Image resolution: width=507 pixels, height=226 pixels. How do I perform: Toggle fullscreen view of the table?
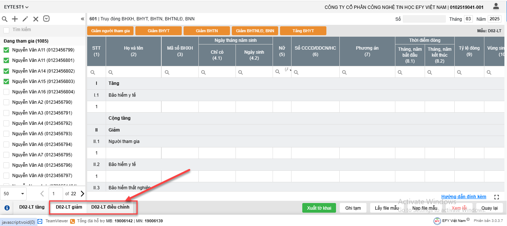[497, 197]
